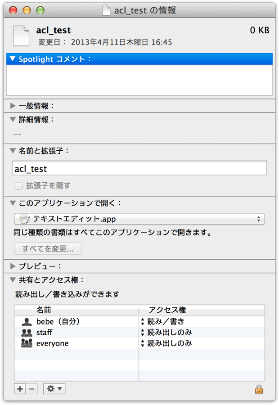Click the TextEdit app icon in popup
This screenshot has width=279, height=405.
point(25,219)
